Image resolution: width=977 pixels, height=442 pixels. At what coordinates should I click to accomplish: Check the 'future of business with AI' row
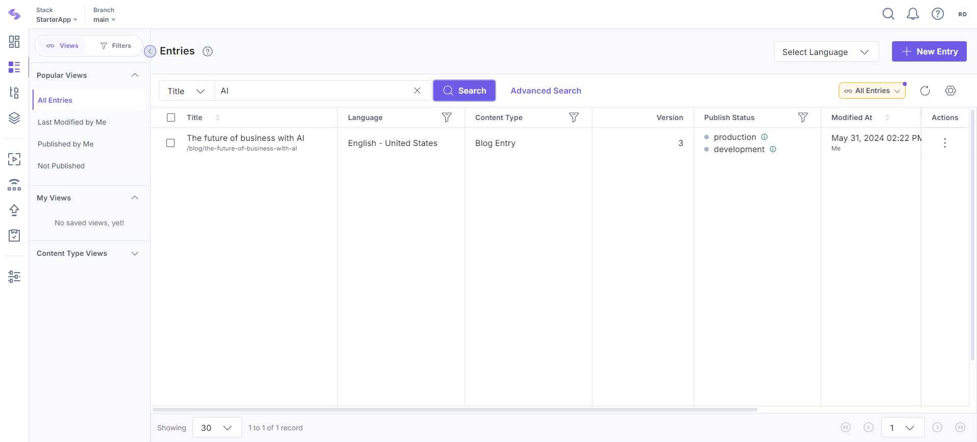point(170,143)
